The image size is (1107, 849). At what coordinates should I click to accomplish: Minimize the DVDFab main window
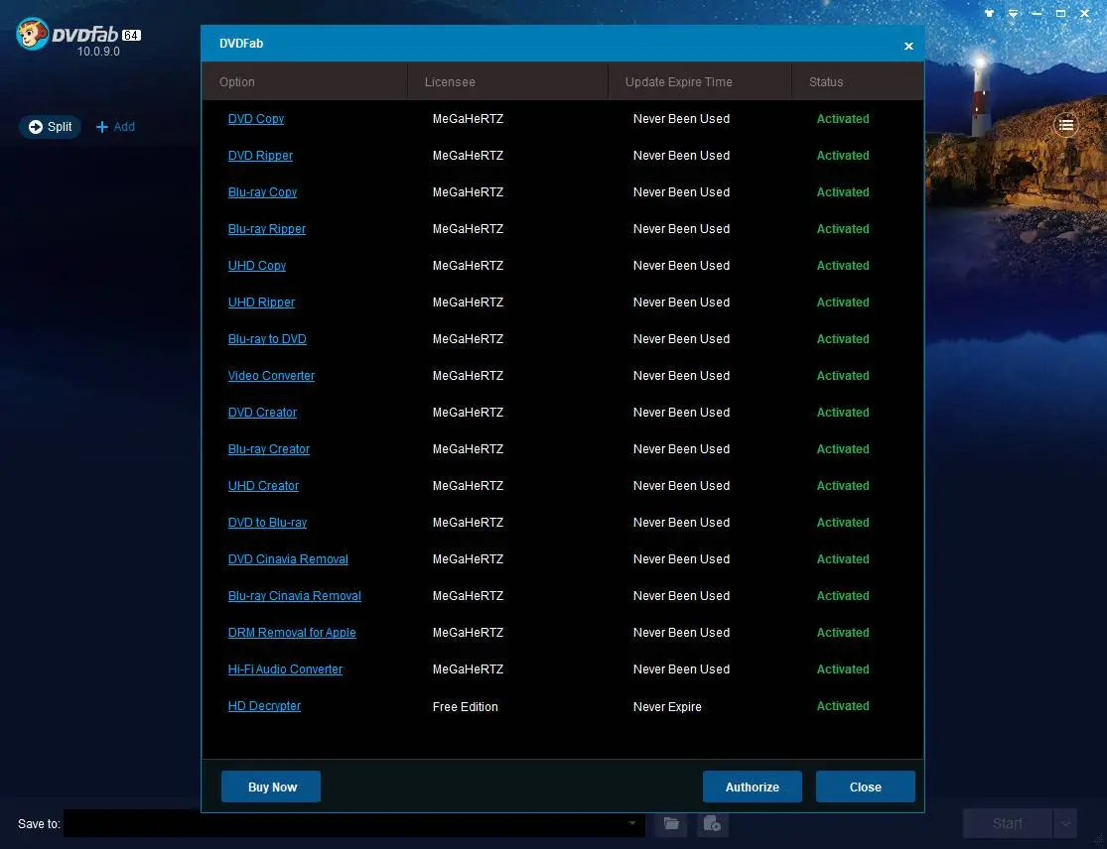1037,14
